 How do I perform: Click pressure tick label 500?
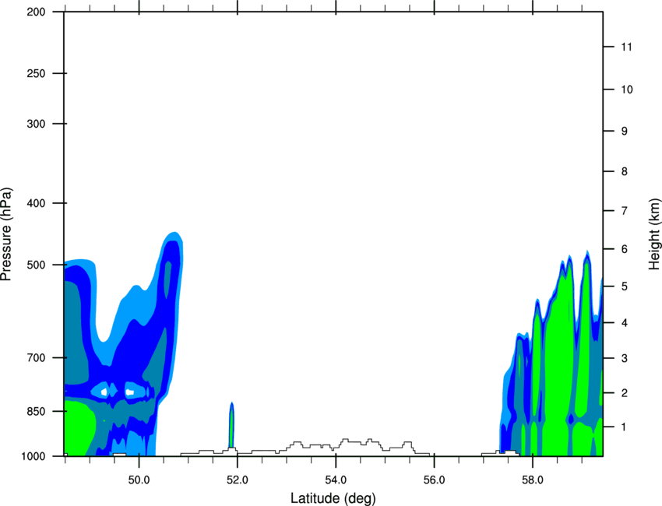pos(36,265)
